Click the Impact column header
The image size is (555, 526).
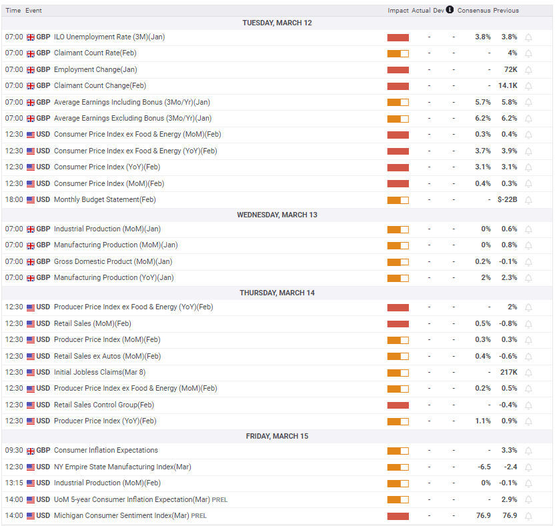tap(398, 11)
